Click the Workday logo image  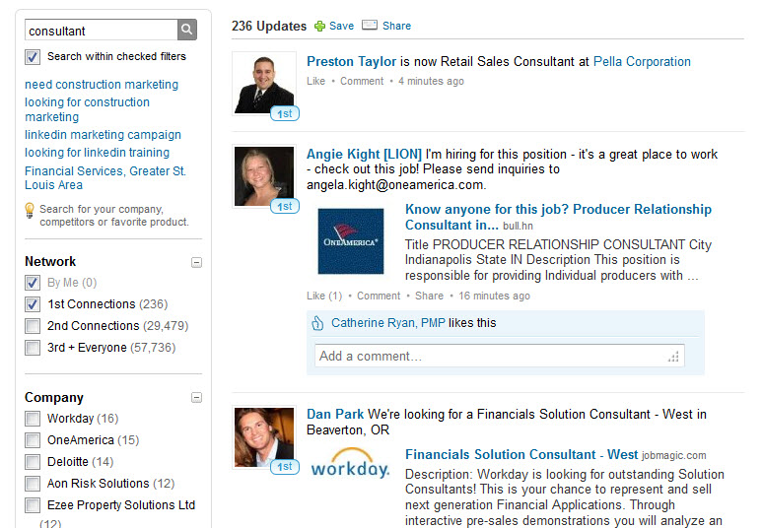[350, 469]
